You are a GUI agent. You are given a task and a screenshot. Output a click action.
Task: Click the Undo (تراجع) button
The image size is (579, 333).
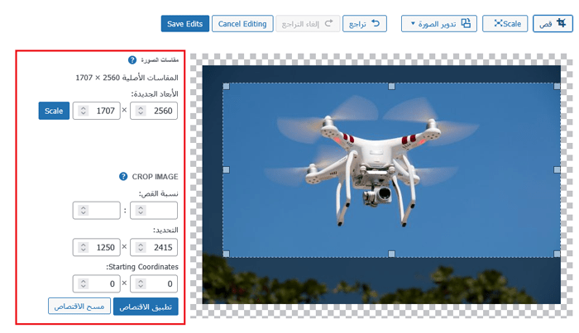(x=366, y=24)
